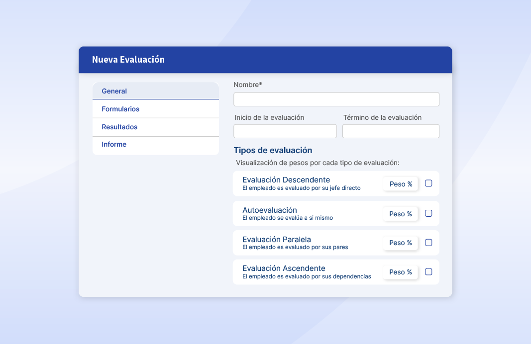
Task: Check the Autoevaluación option
Action: click(x=428, y=213)
